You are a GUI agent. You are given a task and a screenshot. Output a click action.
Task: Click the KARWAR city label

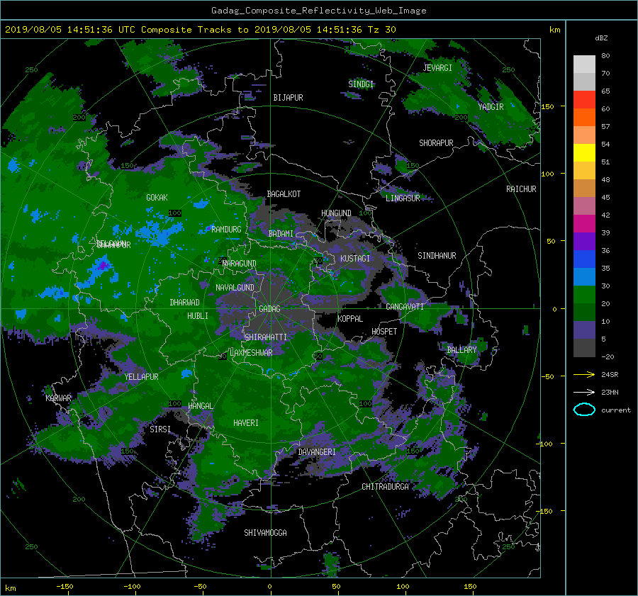tap(58, 398)
